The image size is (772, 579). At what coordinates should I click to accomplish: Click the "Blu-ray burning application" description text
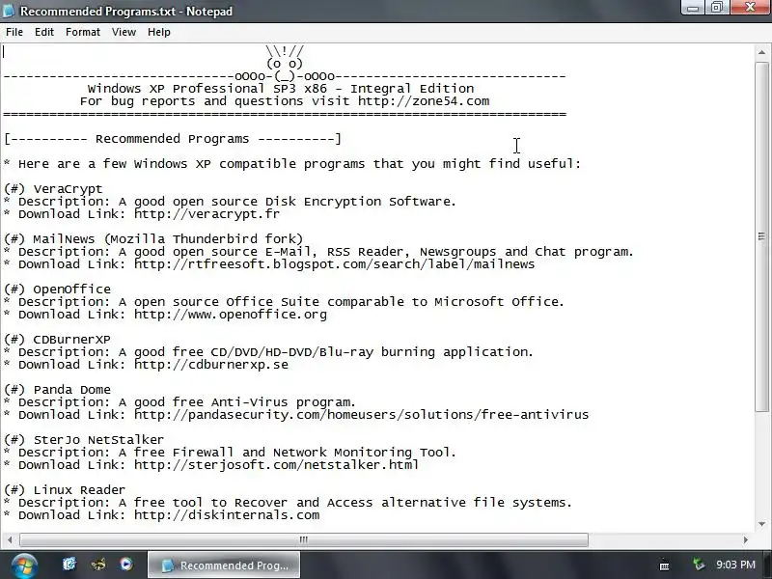pyautogui.click(x=426, y=352)
